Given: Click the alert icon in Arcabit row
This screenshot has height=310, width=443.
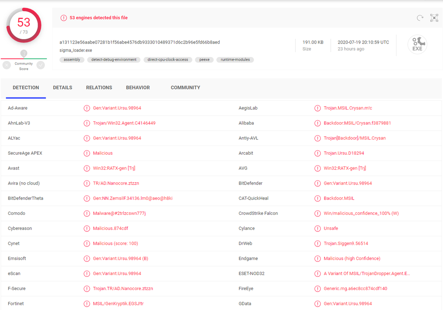Looking at the screenshot, I should 317,153.
